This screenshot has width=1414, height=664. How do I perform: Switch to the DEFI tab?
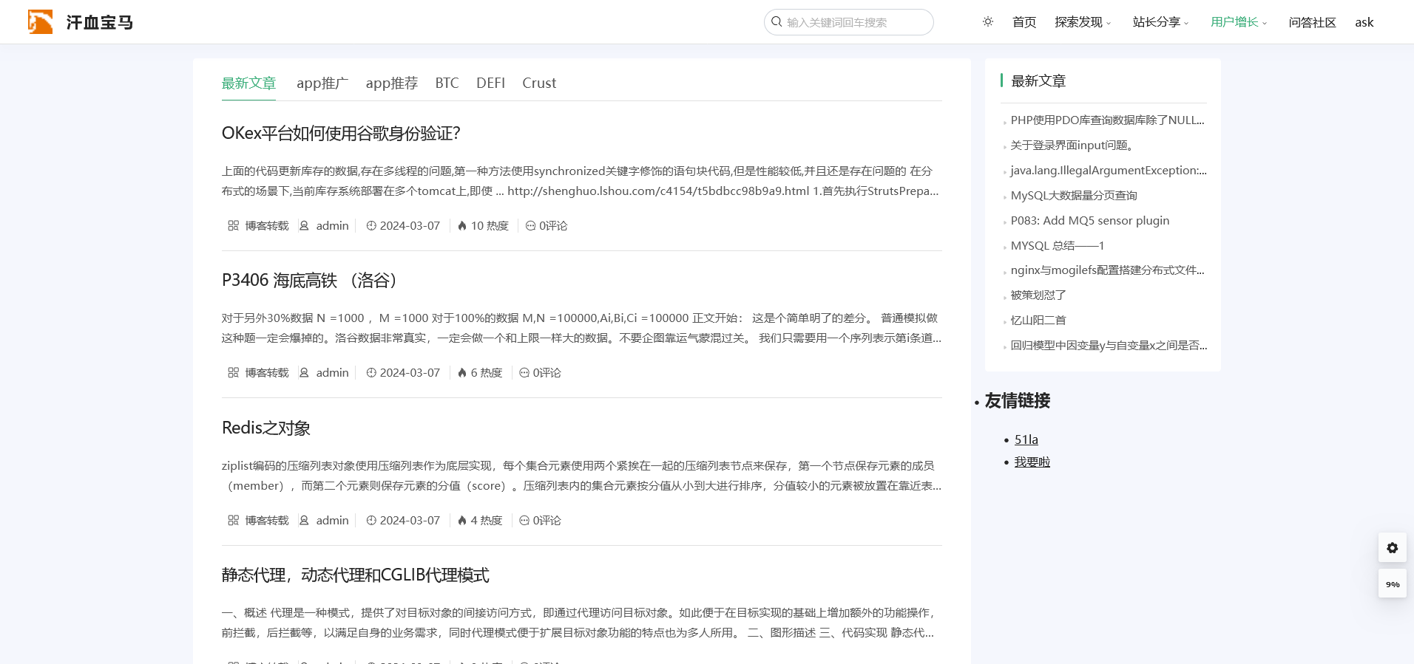click(x=491, y=83)
